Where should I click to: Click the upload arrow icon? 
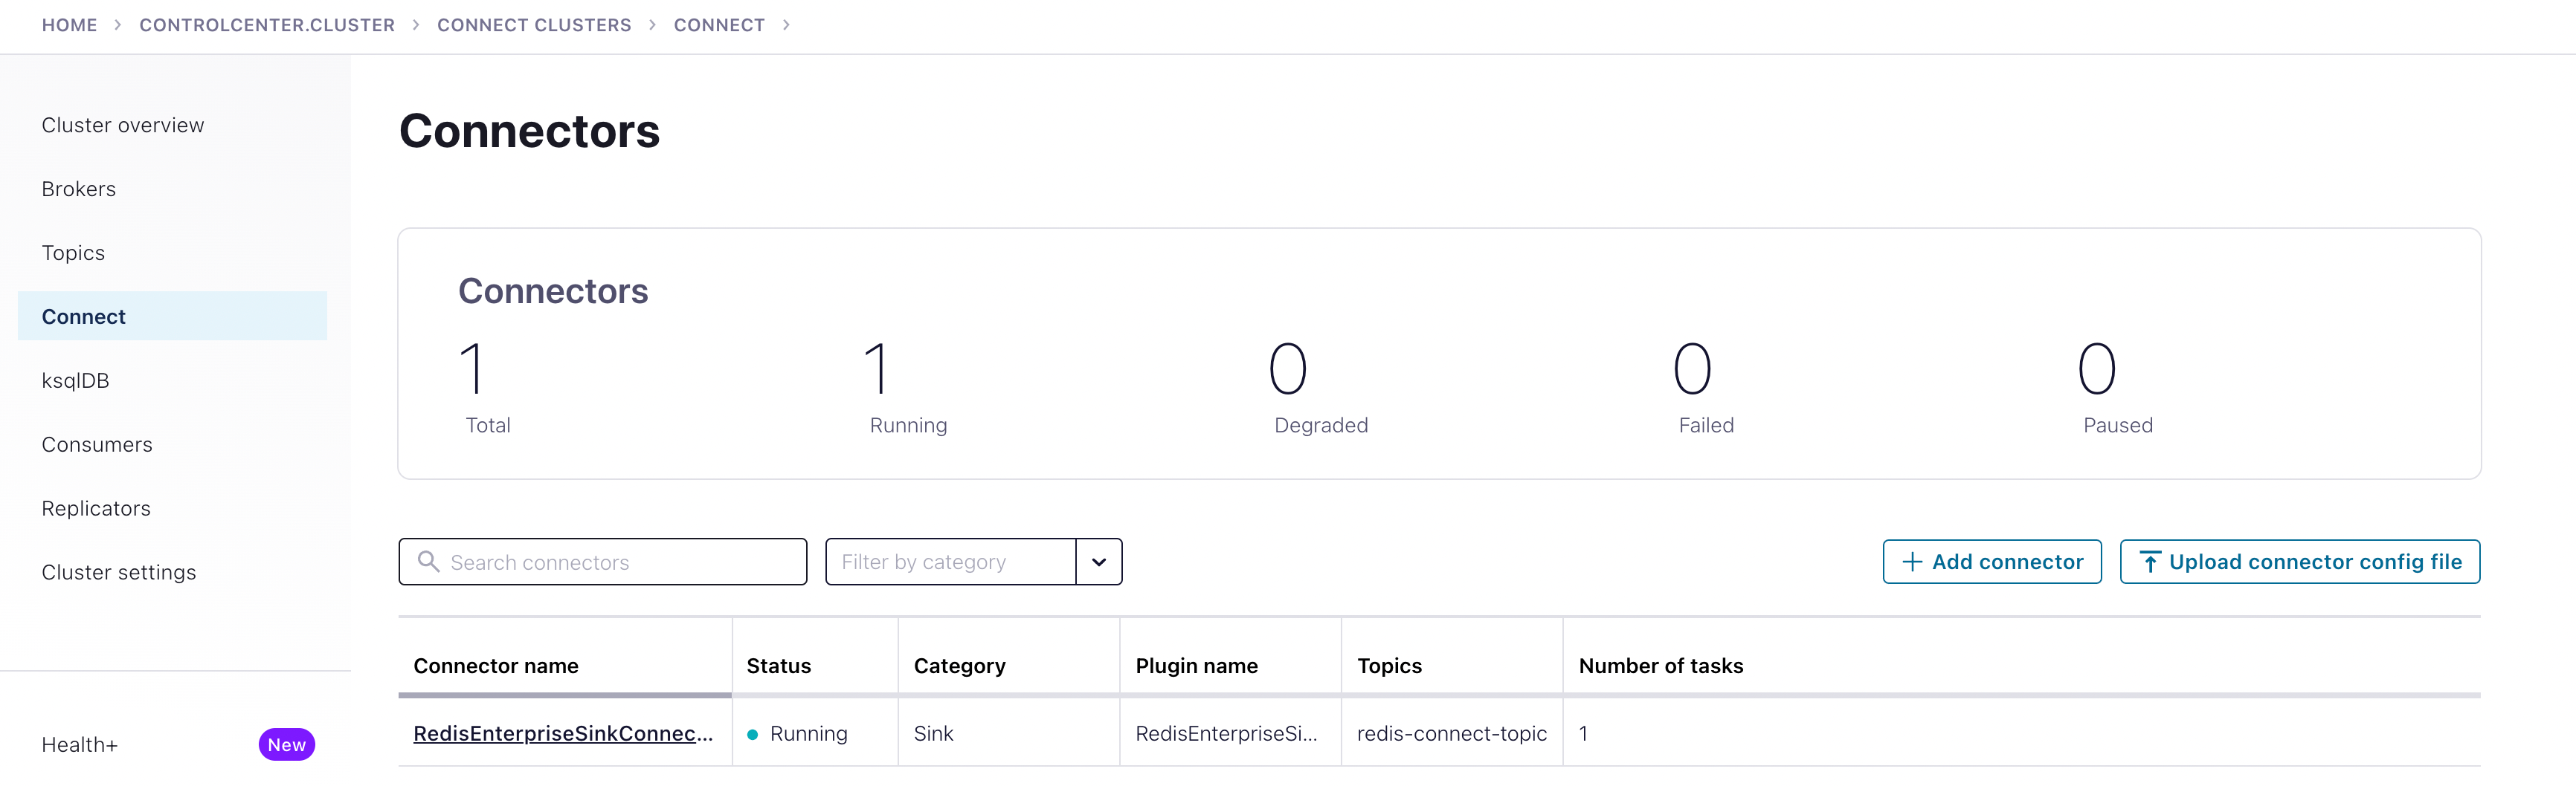pos(2149,562)
